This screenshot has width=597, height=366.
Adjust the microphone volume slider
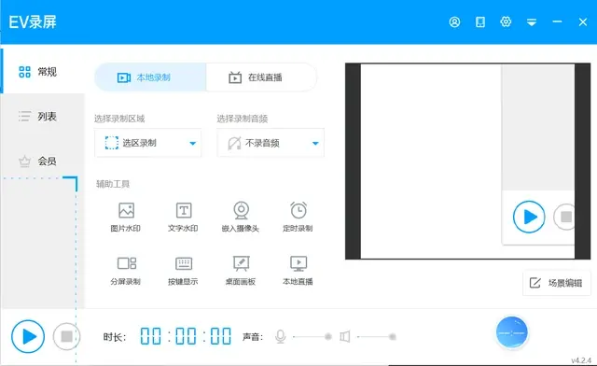311,337
